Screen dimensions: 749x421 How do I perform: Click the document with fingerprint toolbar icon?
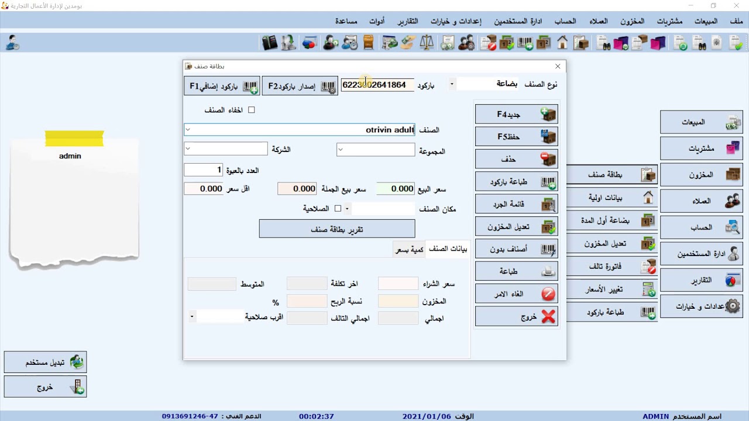pos(717,43)
